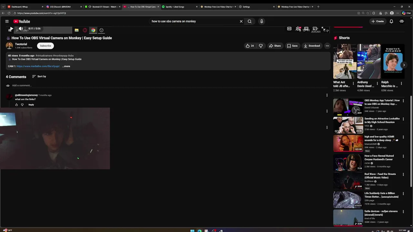
Task: Open the account avatar menu on YouTube
Action: [402, 21]
